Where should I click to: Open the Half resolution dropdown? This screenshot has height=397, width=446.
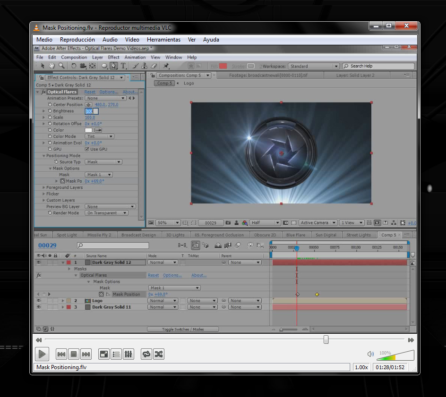click(265, 223)
